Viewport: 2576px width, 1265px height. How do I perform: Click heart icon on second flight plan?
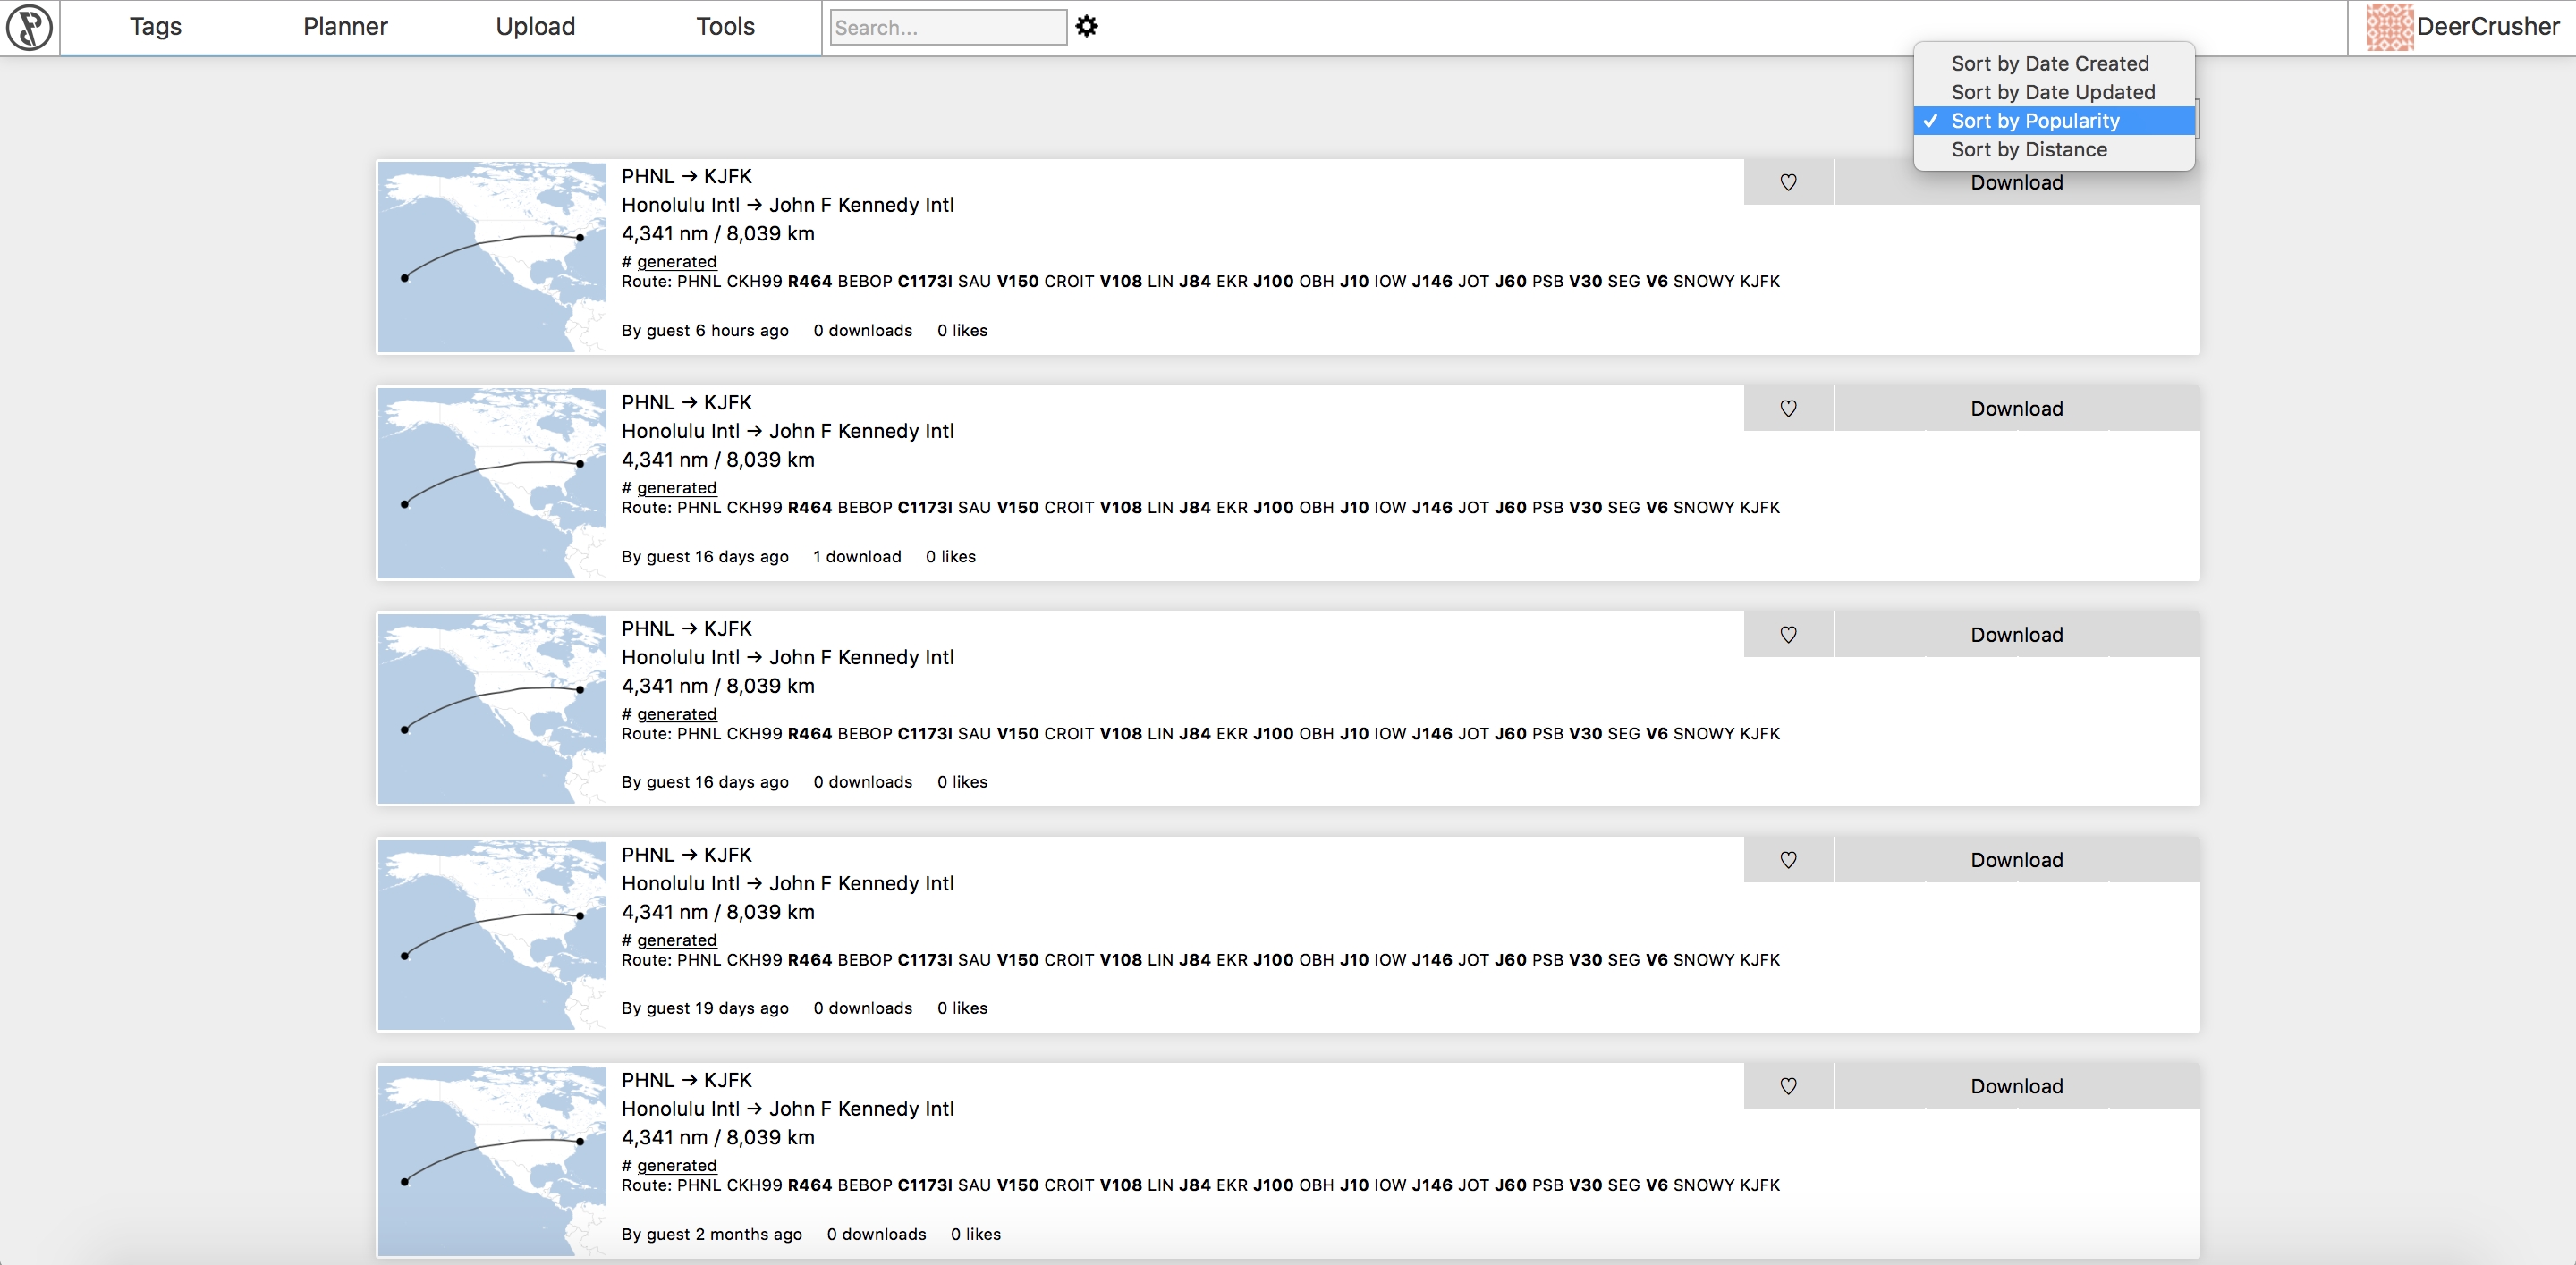(x=1788, y=409)
